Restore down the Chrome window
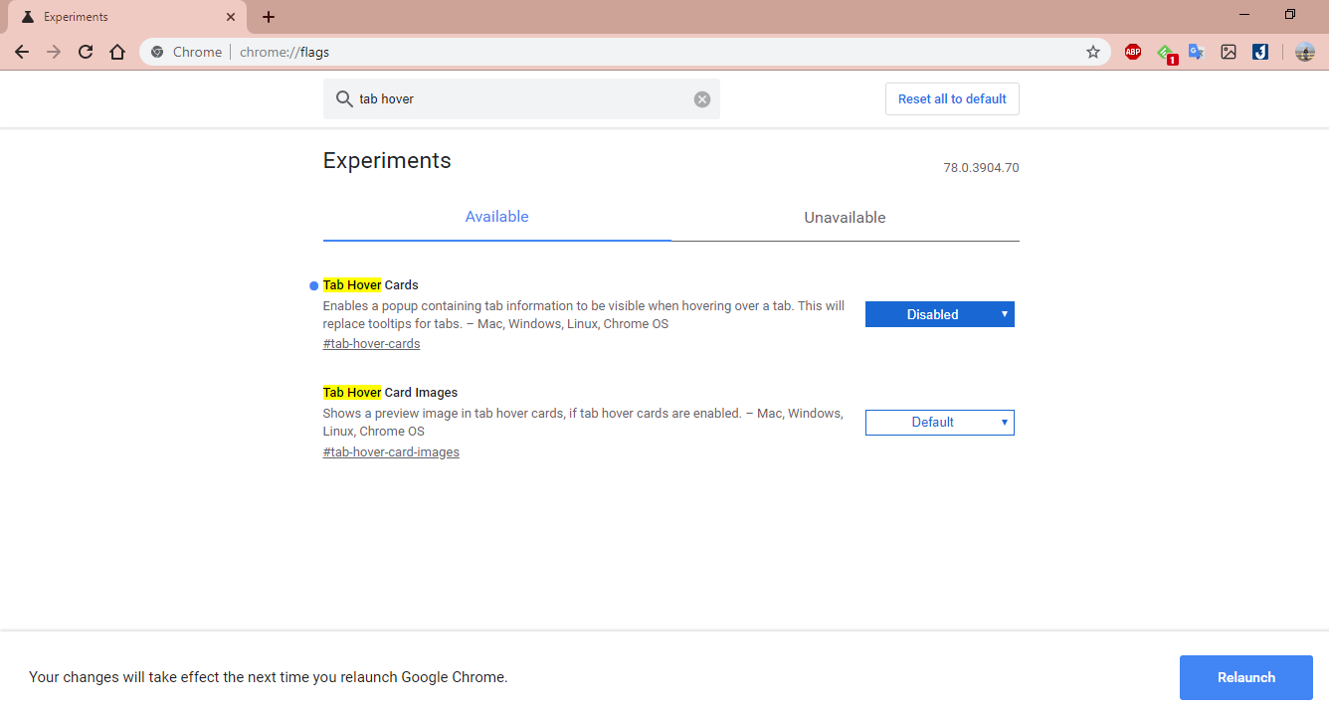Screen dimensions: 1329x711 1290,15
